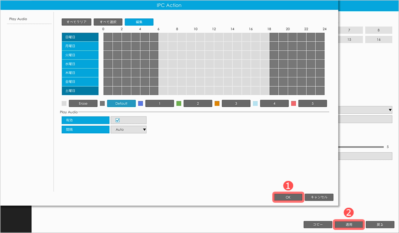
Task: Click the 適用 apply button
Action: pos(348,224)
